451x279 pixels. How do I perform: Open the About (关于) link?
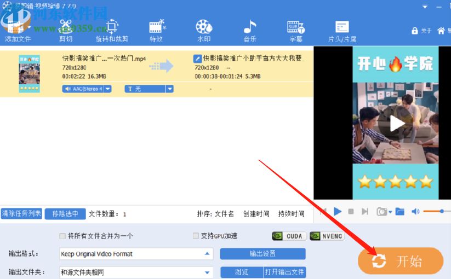426,31
